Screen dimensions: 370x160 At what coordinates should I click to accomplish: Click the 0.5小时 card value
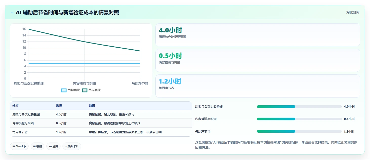[170, 56]
